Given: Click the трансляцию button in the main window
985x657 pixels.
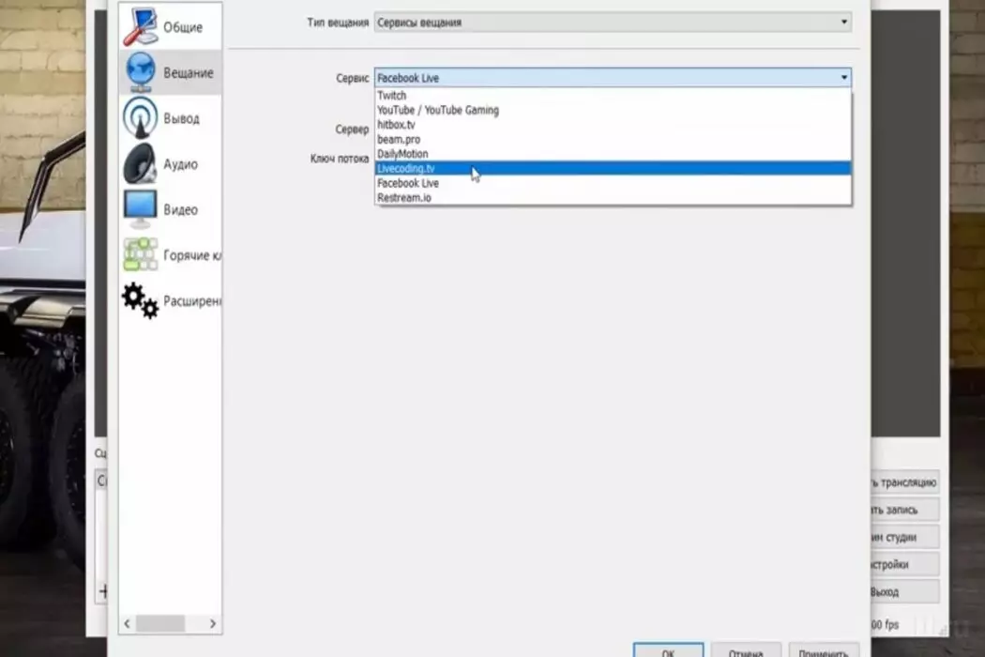Looking at the screenshot, I should [x=904, y=482].
